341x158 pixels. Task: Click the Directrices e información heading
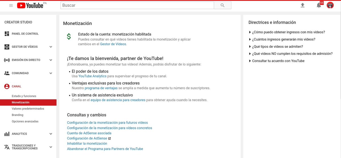272,22
